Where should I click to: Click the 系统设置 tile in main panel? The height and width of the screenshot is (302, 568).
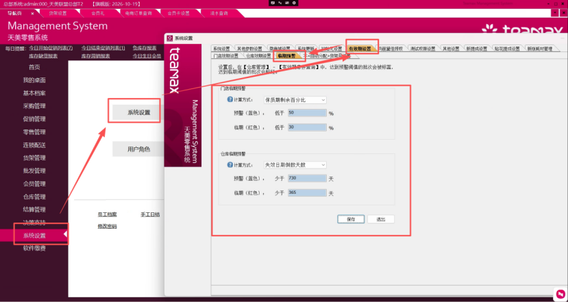pos(138,112)
